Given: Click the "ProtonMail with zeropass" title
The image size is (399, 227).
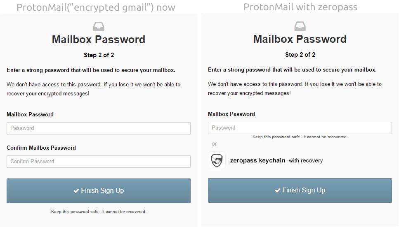Looking at the screenshot, I should tap(300, 7).
